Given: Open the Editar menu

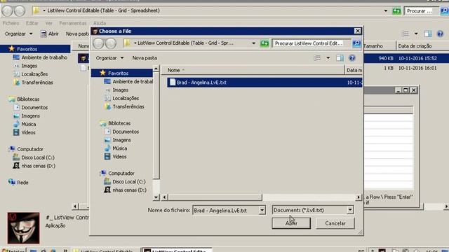Looking at the screenshot, I should [x=32, y=23].
